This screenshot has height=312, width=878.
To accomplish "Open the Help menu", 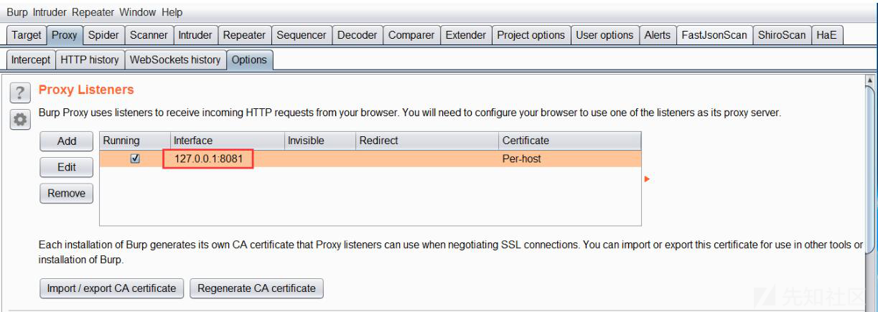I will pyautogui.click(x=172, y=12).
